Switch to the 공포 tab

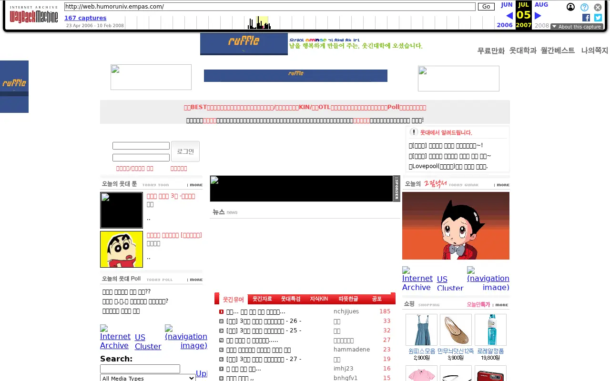pyautogui.click(x=377, y=299)
